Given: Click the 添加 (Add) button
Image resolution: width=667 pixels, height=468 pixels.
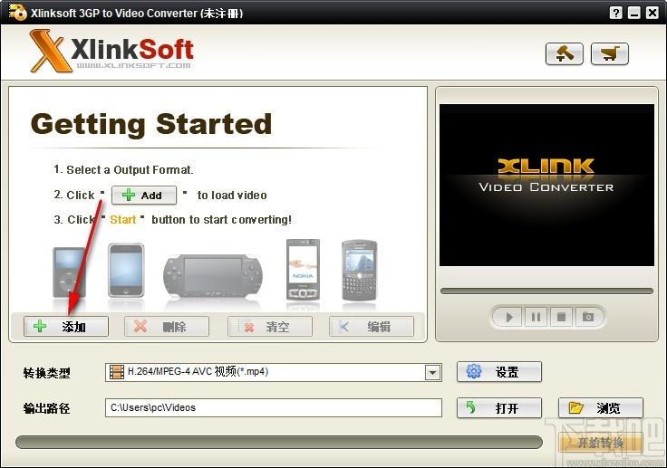Looking at the screenshot, I should 66,327.
